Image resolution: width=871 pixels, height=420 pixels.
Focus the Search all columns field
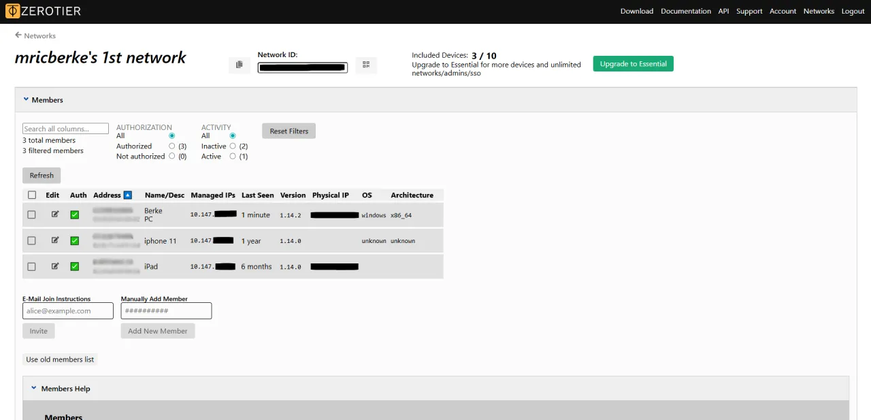(x=65, y=129)
